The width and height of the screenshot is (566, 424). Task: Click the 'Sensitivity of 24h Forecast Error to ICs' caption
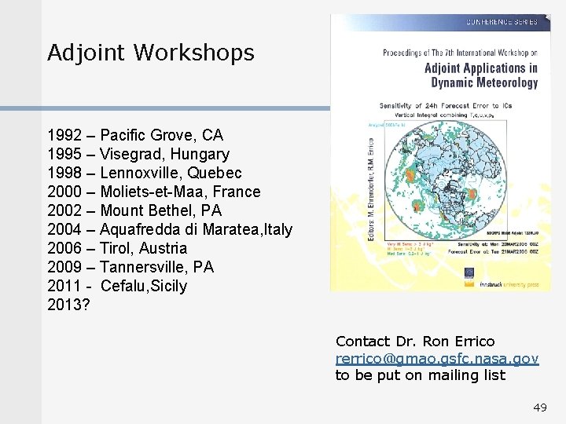pyautogui.click(x=446, y=106)
